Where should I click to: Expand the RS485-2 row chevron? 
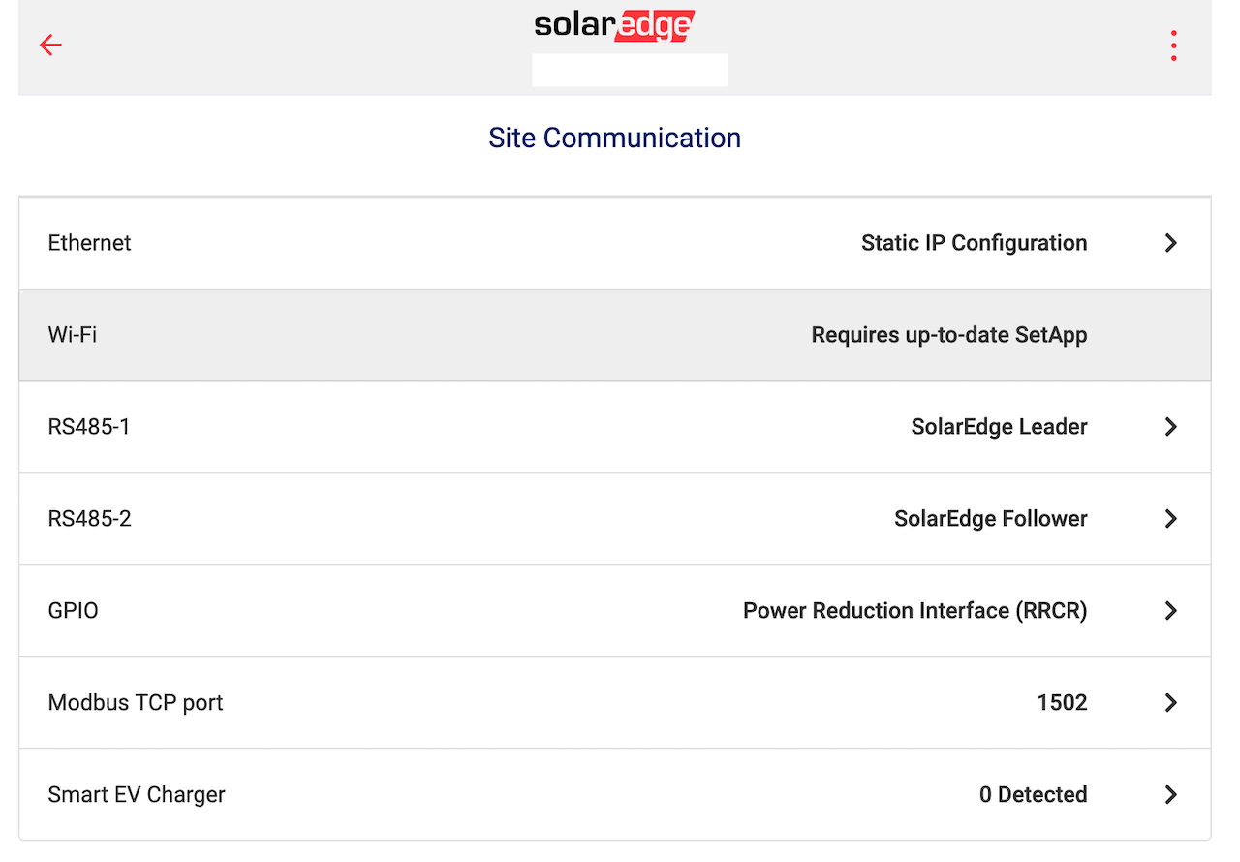click(x=1170, y=519)
